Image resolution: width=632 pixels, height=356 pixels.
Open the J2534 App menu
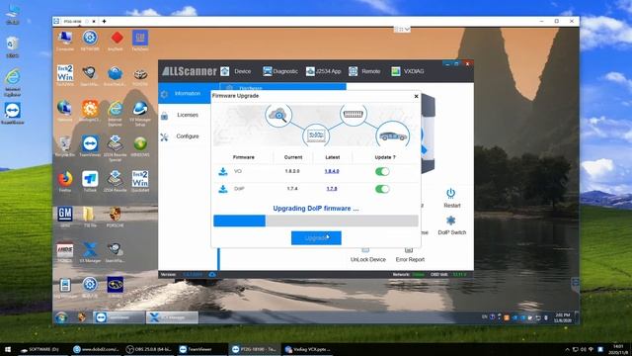(x=323, y=71)
